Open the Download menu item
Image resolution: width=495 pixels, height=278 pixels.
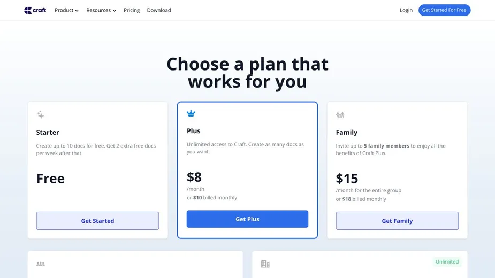click(x=159, y=10)
